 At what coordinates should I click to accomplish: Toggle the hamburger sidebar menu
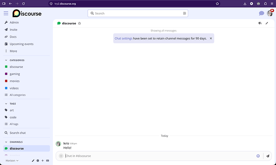tap(6, 13)
